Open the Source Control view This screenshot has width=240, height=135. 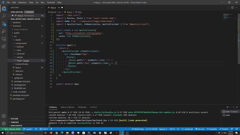pos(4,24)
